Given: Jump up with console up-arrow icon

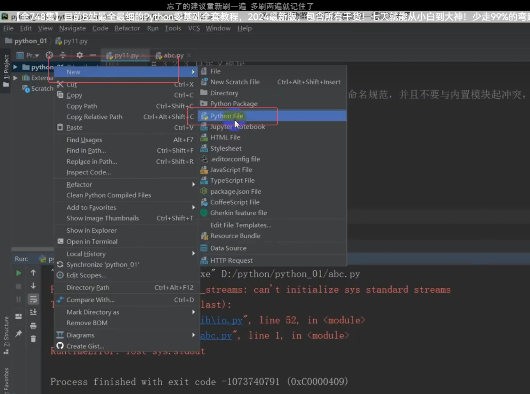Looking at the screenshot, I should (x=33, y=273).
